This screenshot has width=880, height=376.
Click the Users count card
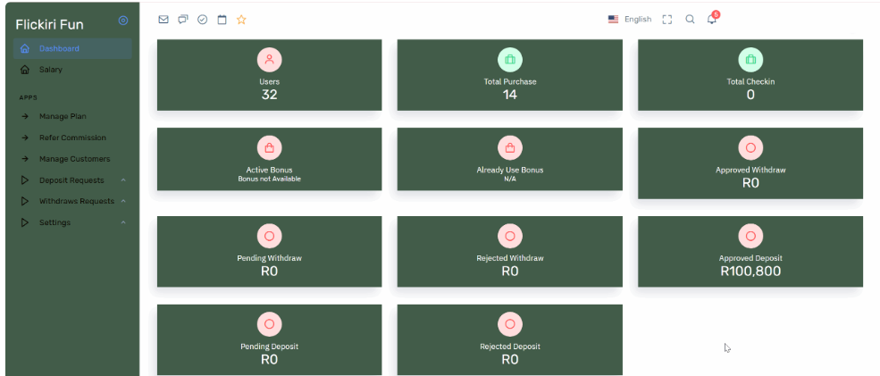tap(269, 75)
